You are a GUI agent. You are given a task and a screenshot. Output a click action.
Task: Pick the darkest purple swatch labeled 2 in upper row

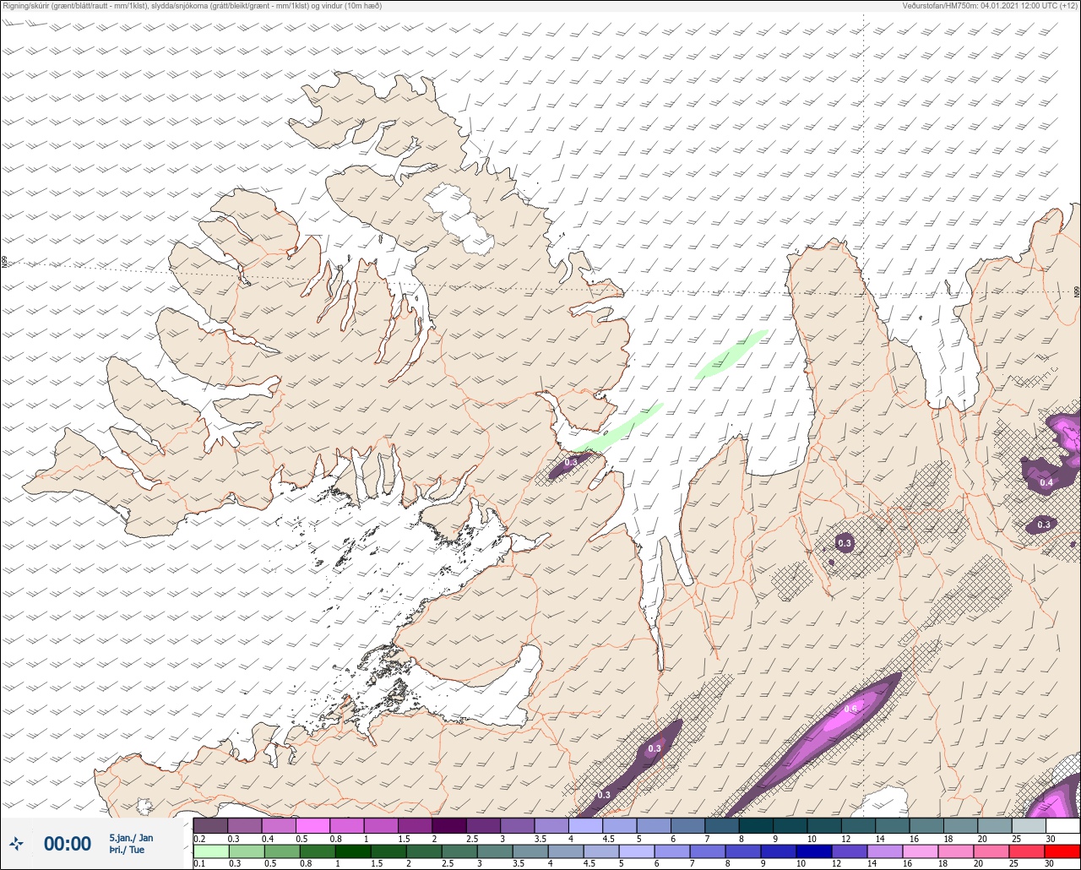[x=448, y=825]
